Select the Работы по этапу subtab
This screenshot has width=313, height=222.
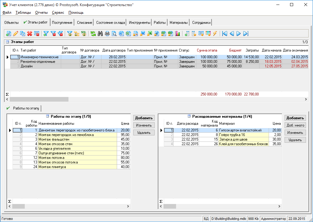23,108
